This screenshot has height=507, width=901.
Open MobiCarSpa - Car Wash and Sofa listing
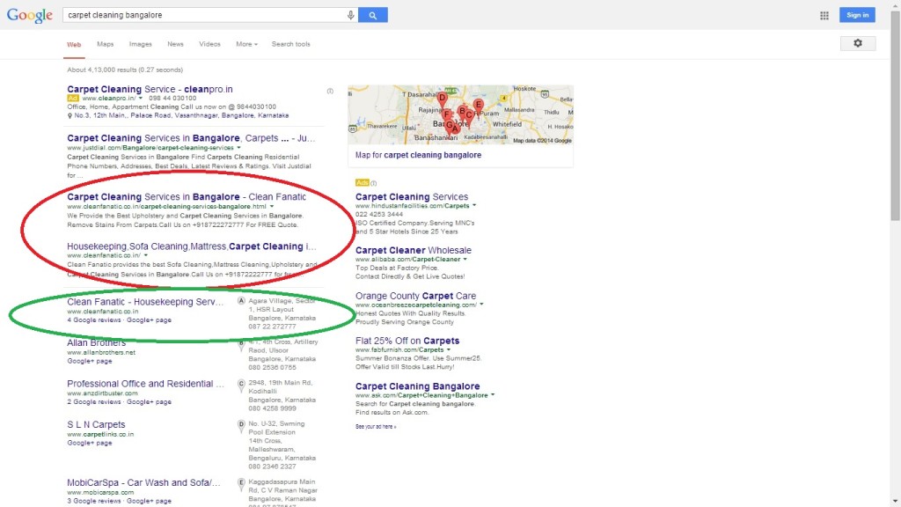143,483
